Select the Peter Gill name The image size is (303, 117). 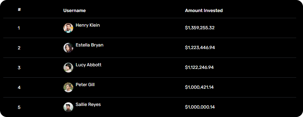[x=85, y=84]
